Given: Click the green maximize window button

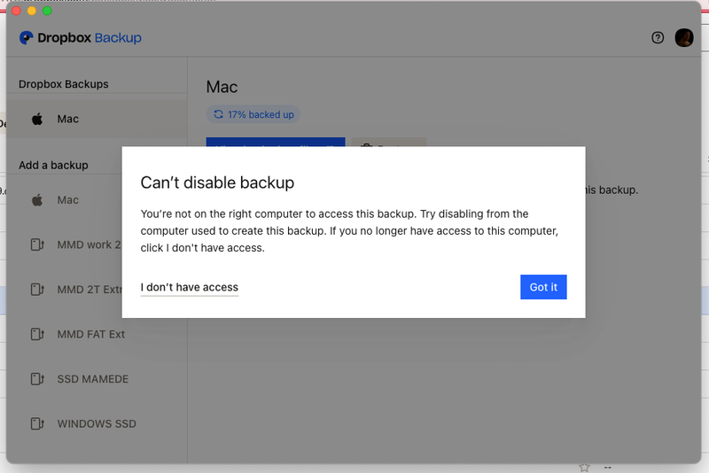Looking at the screenshot, I should tap(47, 11).
